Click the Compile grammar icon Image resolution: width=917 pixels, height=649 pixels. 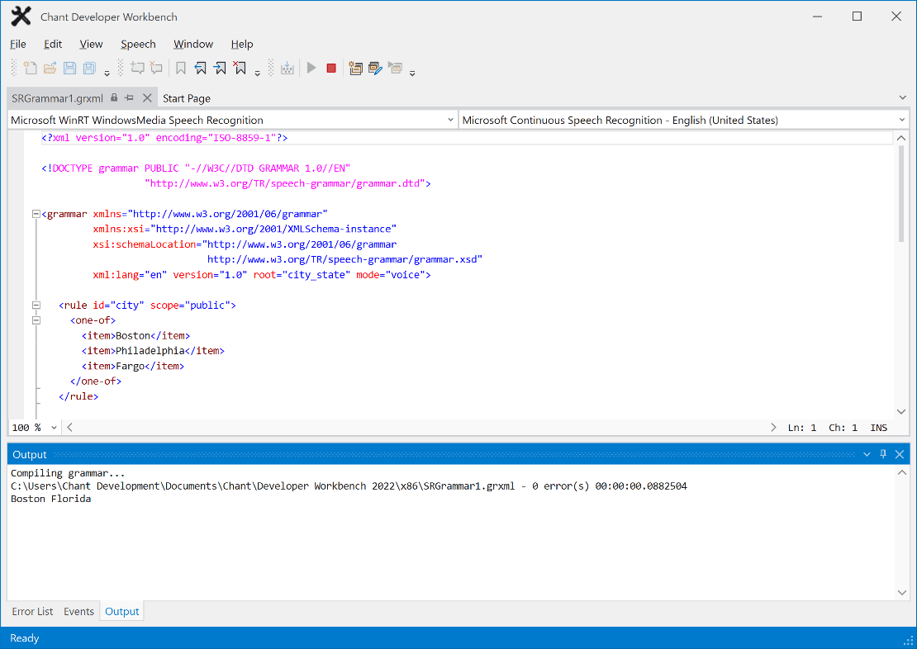287,68
